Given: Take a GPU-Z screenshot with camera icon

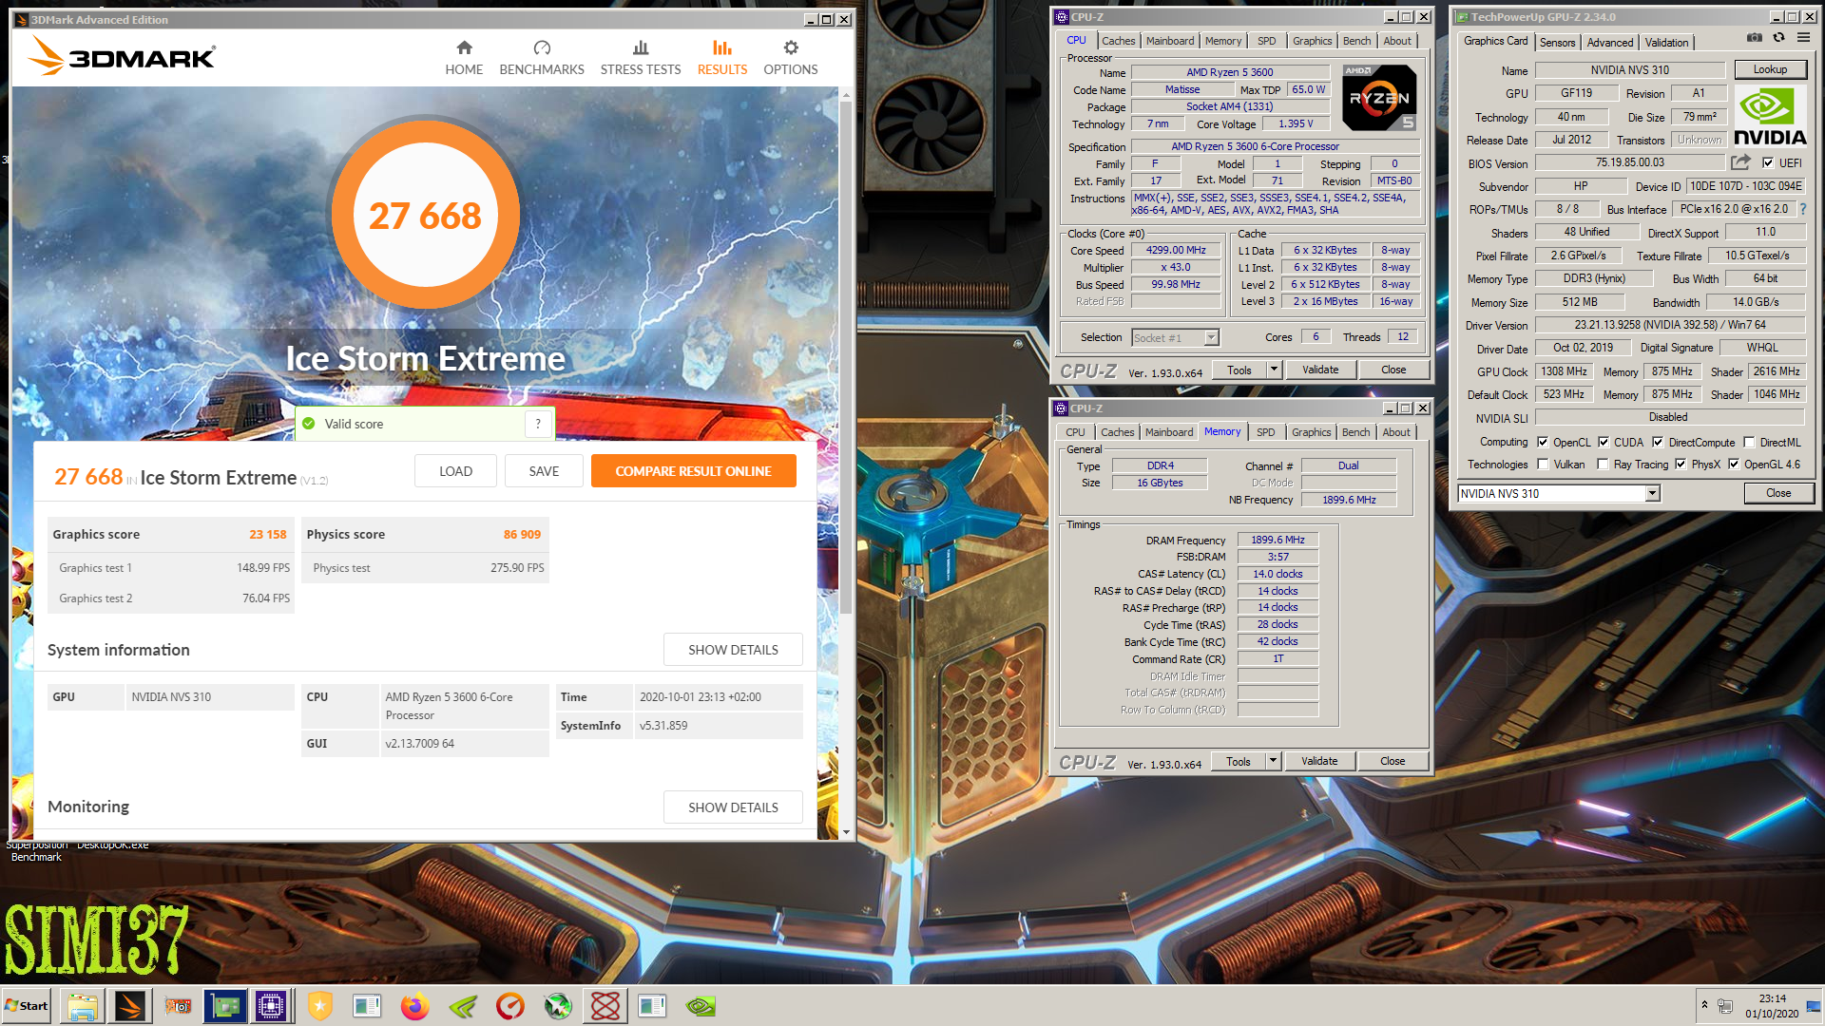Looking at the screenshot, I should coord(1755,38).
